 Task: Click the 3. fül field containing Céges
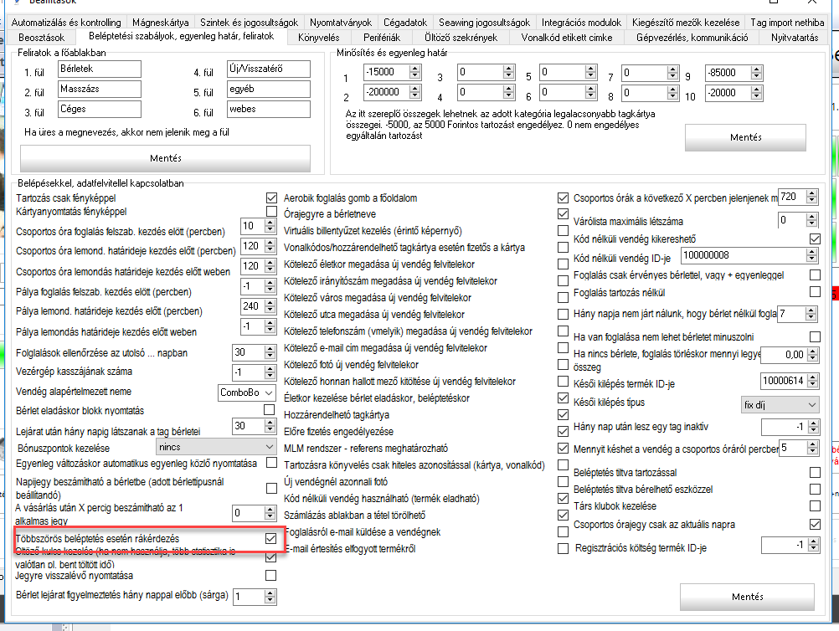(x=100, y=109)
